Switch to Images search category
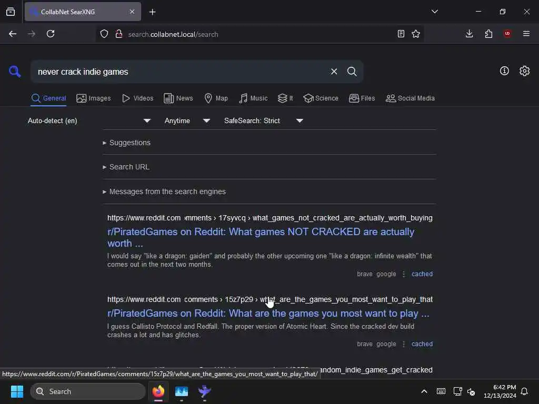The height and width of the screenshot is (404, 539). (x=94, y=98)
